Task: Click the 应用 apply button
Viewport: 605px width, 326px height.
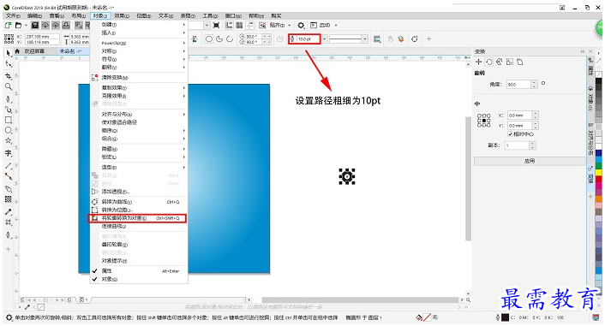Action: click(530, 161)
